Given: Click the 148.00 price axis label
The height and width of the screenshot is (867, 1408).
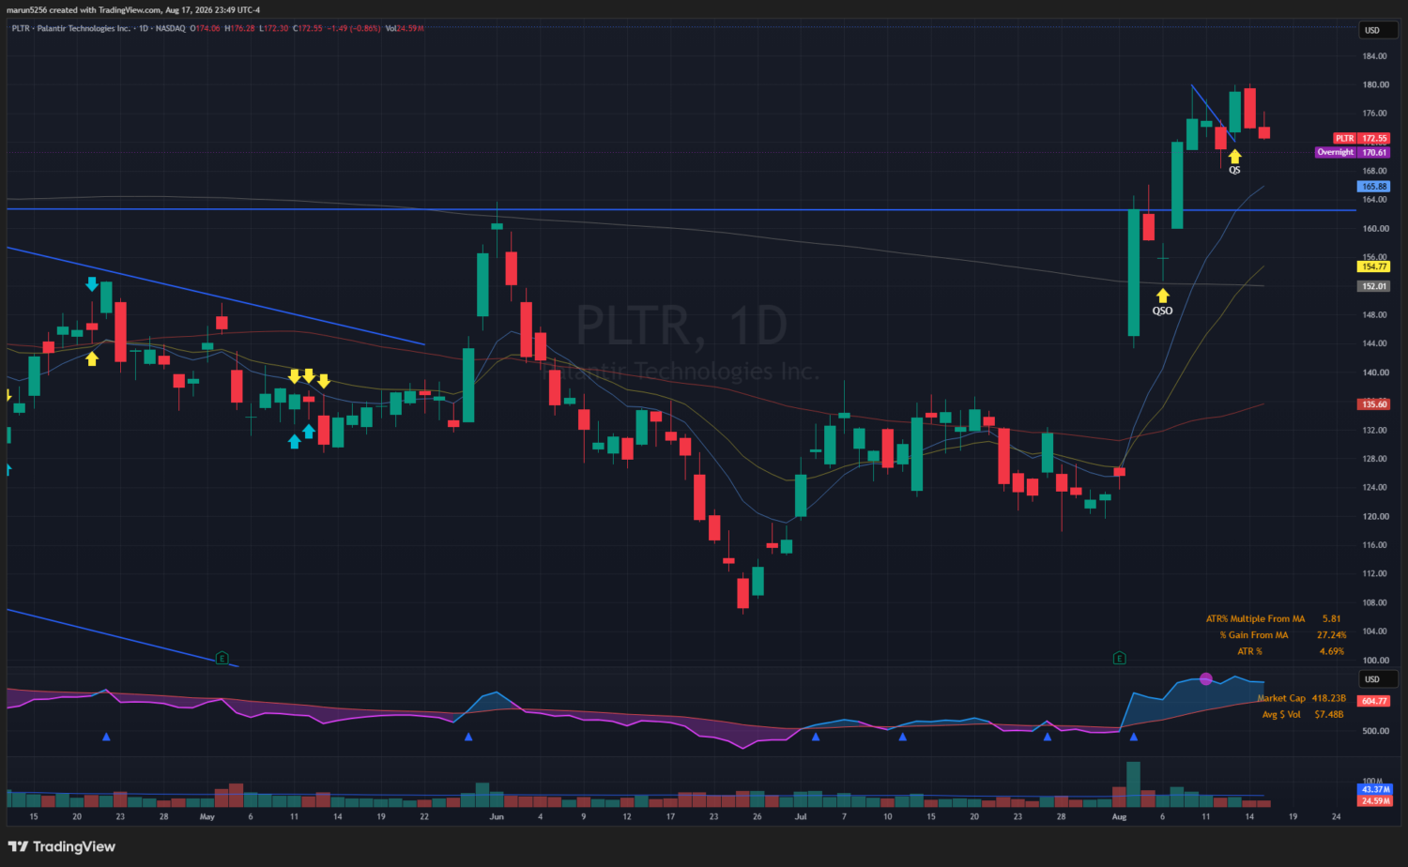Looking at the screenshot, I should (1374, 315).
